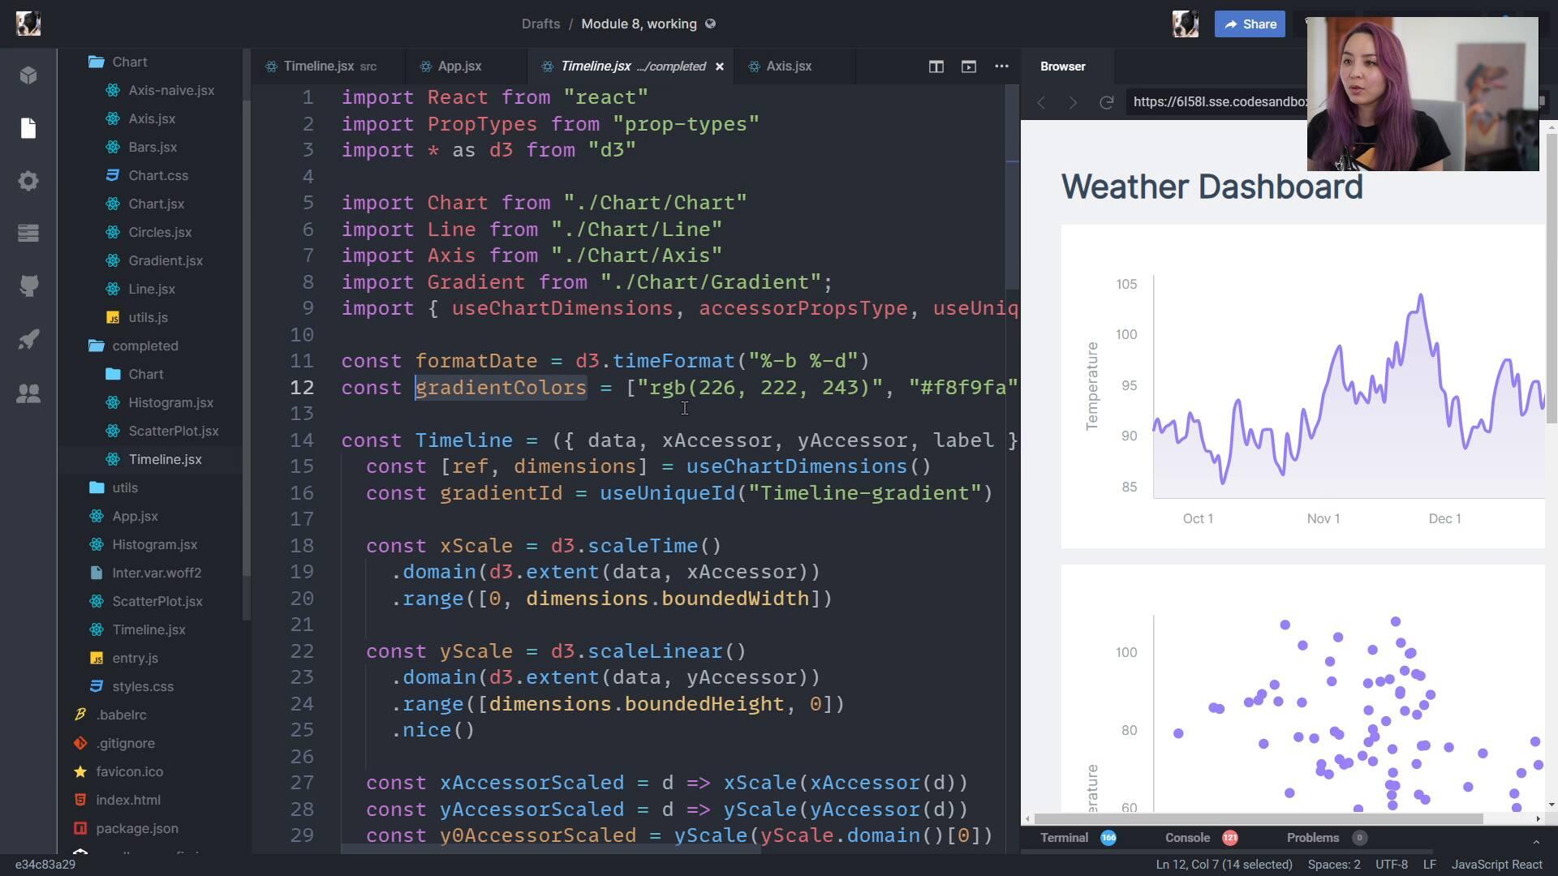
Task: Switch to the Axis.jsx editor tab
Action: coord(788,67)
